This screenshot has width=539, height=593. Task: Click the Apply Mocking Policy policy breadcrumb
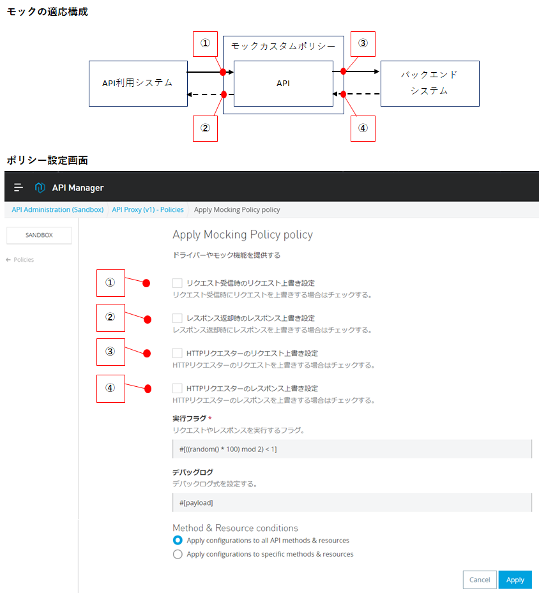coord(237,209)
